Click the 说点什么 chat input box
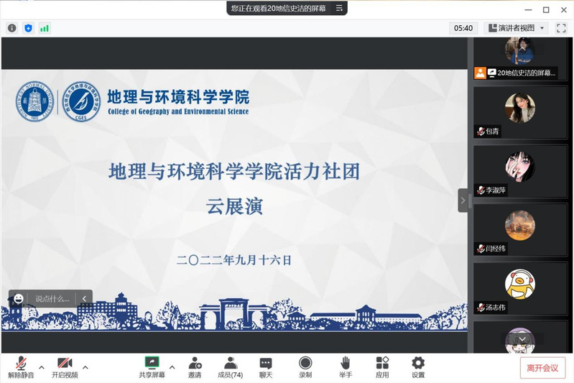This screenshot has height=383, width=574. click(52, 298)
